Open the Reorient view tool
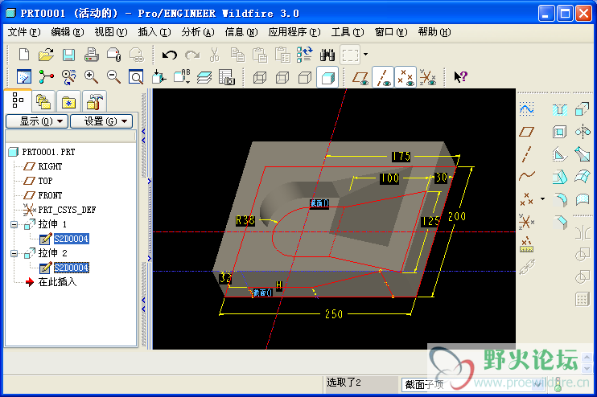Screen dimensions: 597x397 (159, 77)
